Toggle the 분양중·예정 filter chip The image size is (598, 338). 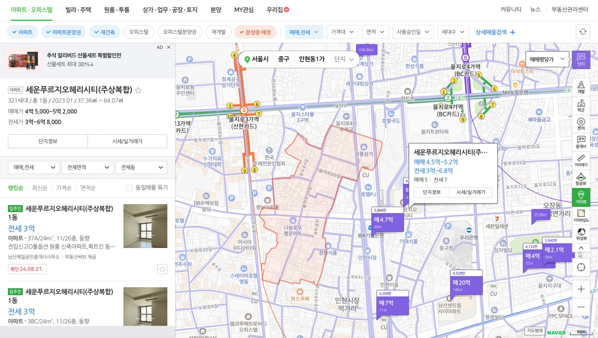coord(255,32)
